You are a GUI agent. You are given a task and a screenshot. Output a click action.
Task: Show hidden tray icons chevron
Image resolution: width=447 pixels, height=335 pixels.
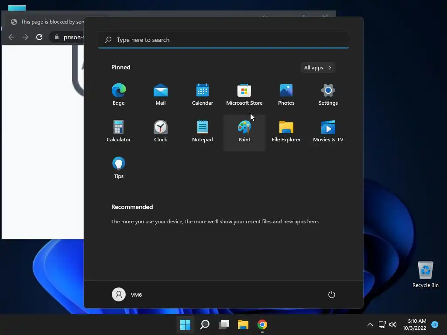click(370, 325)
